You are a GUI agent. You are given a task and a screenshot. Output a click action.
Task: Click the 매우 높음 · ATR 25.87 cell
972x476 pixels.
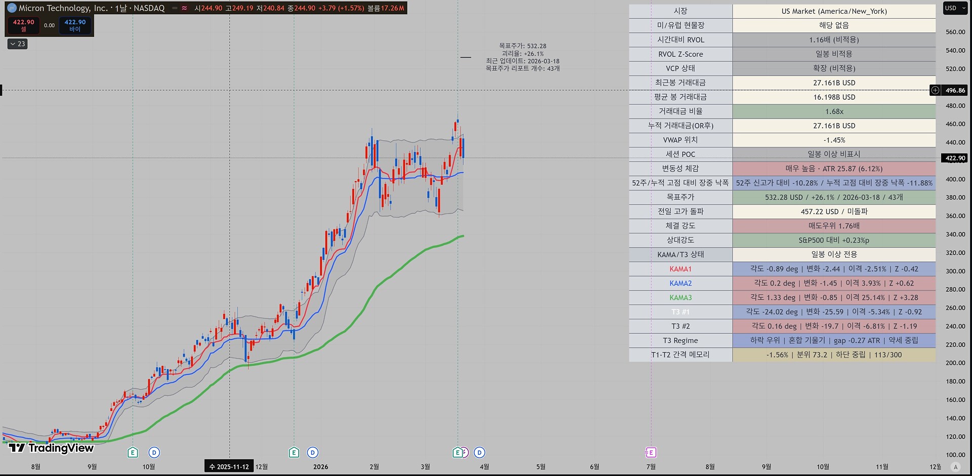point(834,169)
